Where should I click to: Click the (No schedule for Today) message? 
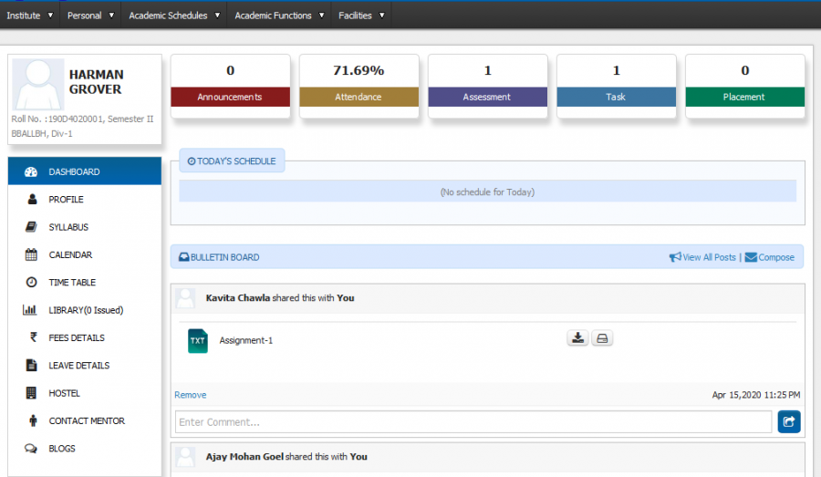(x=487, y=192)
